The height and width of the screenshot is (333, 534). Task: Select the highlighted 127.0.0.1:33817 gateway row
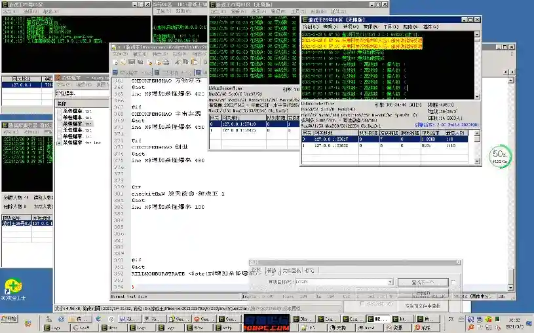click(385, 139)
